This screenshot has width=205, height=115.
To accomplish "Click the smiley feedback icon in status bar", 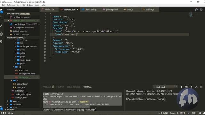I will point(200,113).
